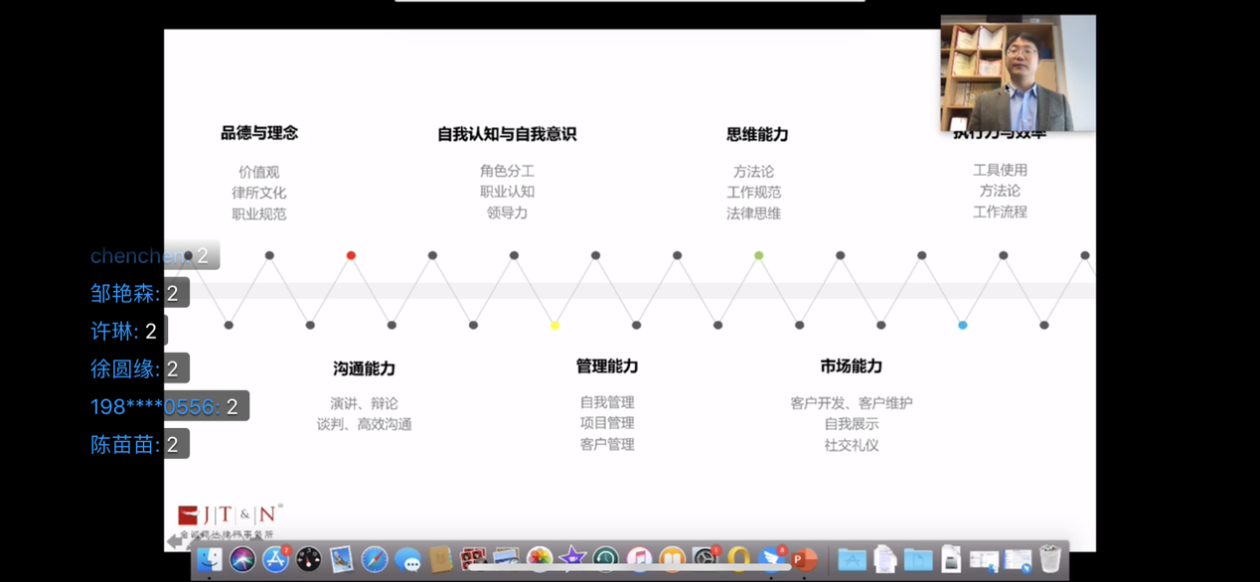Launch Siri from the dock
The width and height of the screenshot is (1260, 582).
[242, 560]
